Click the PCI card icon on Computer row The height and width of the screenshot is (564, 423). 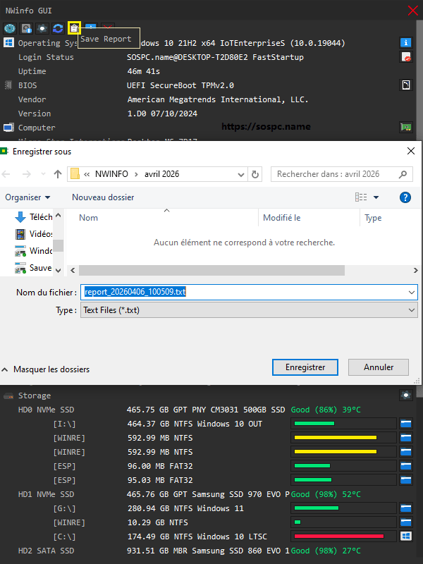point(405,128)
